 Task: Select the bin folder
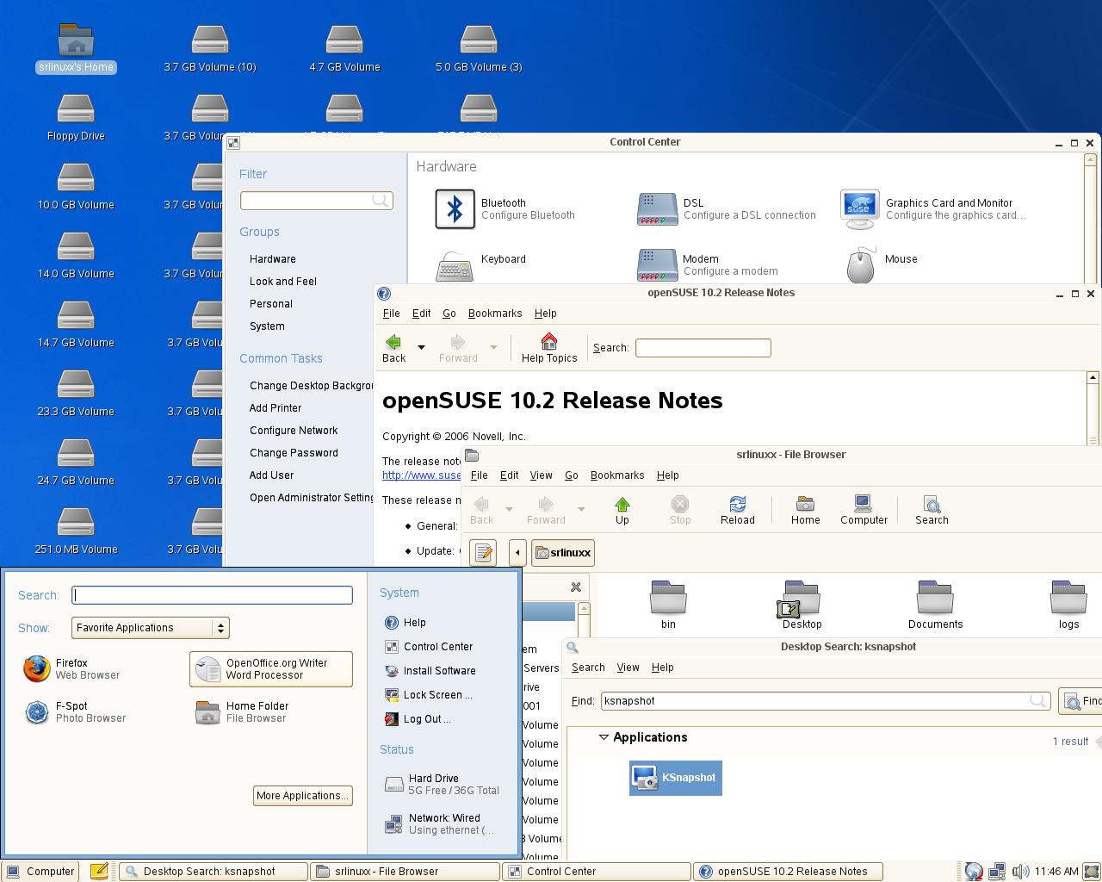[x=668, y=605]
